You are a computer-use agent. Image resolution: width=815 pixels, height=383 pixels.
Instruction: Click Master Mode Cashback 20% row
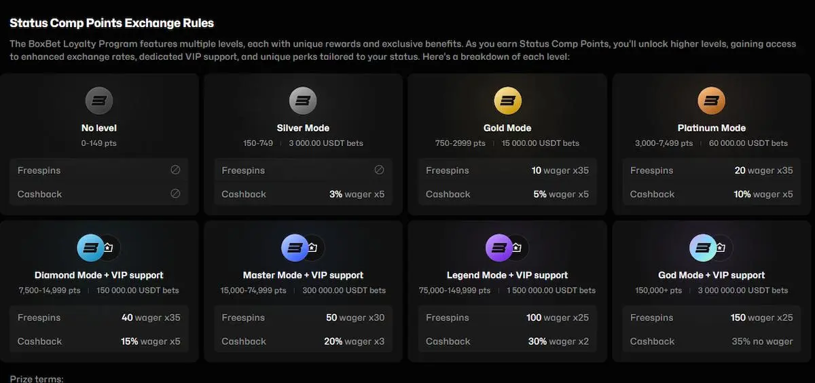click(303, 342)
